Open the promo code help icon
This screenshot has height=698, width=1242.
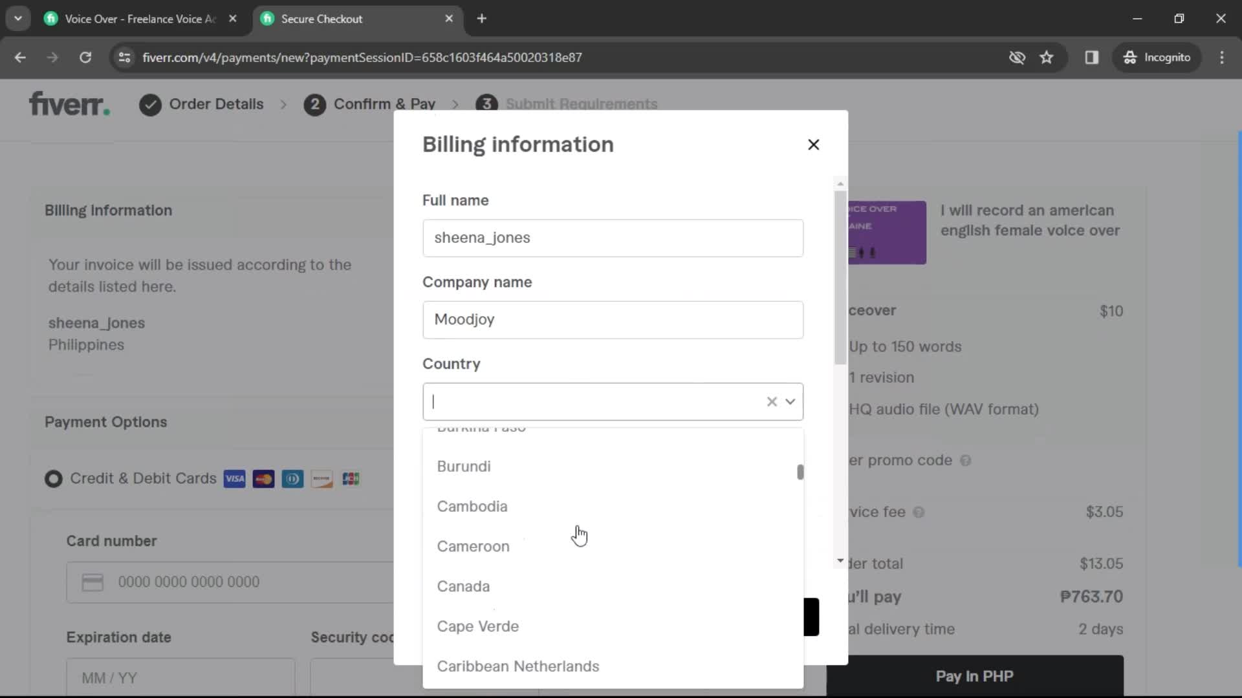coord(965,461)
